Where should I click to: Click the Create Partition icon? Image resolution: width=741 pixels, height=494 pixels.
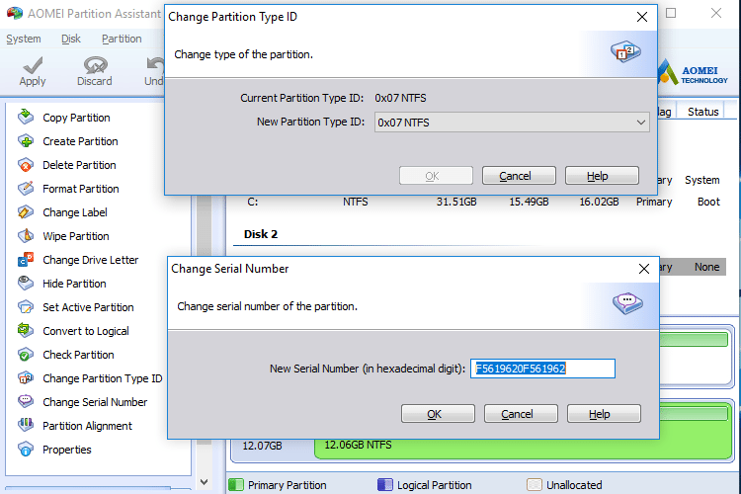point(26,141)
